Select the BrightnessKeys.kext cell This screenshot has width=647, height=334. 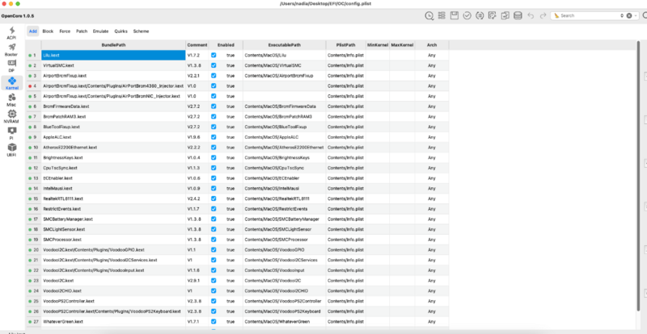(x=113, y=158)
